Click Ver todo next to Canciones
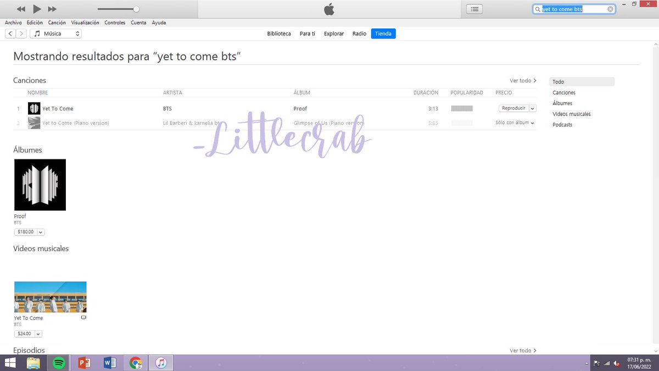This screenshot has height=371, width=659. (523, 81)
